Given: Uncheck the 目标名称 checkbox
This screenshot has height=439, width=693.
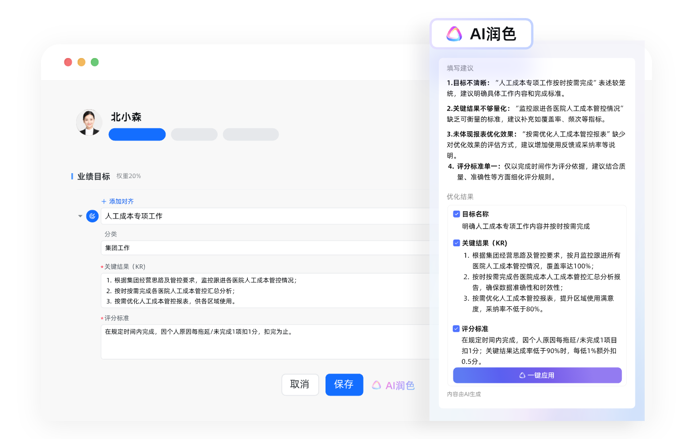Looking at the screenshot, I should 456,214.
